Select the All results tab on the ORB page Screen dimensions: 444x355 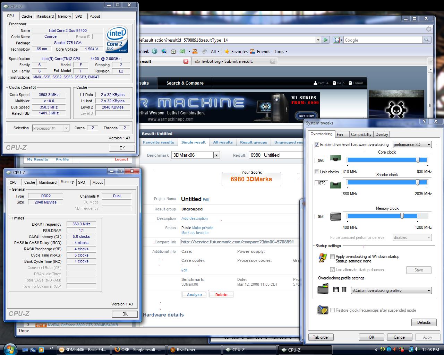click(x=223, y=142)
